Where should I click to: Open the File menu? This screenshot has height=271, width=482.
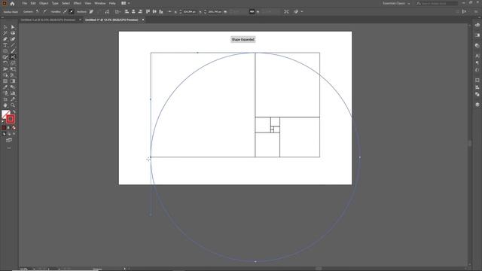pyautogui.click(x=25, y=3)
